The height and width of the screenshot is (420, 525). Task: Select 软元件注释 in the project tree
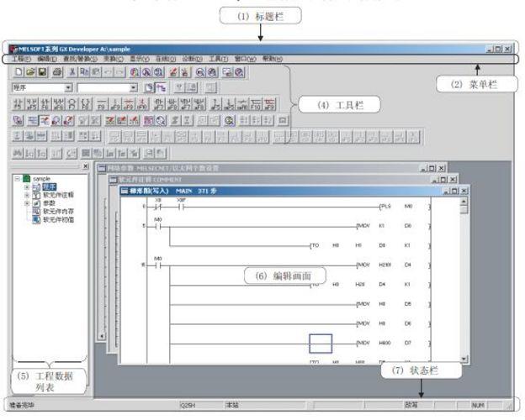(58, 195)
